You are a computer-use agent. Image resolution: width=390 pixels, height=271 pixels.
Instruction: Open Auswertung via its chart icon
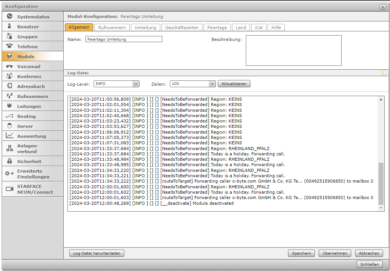[10, 136]
